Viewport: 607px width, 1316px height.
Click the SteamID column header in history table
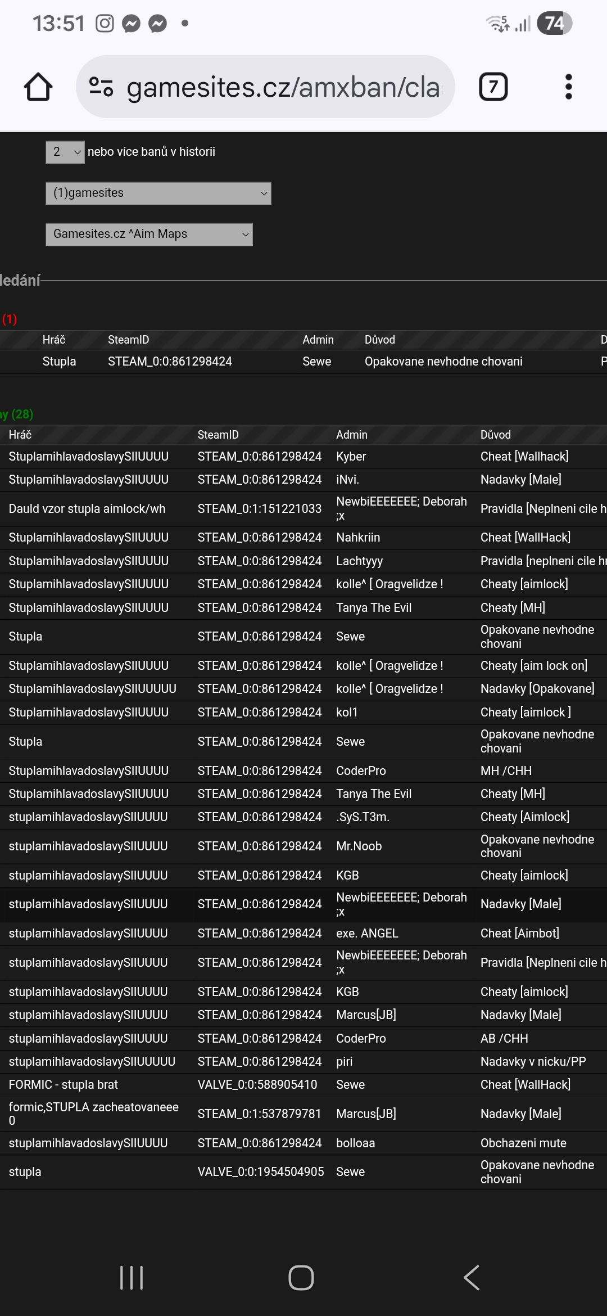[x=218, y=435]
